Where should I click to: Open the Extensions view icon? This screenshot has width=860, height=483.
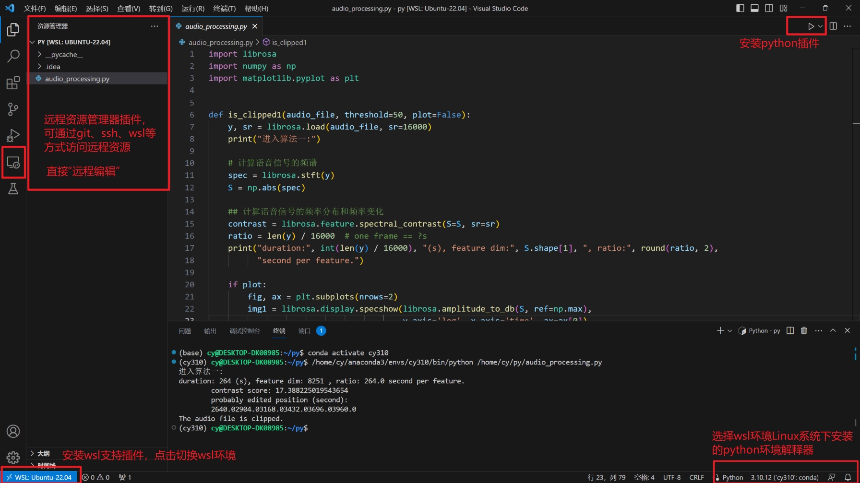(x=13, y=83)
